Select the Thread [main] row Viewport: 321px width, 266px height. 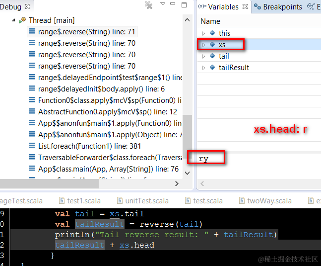click(x=52, y=20)
